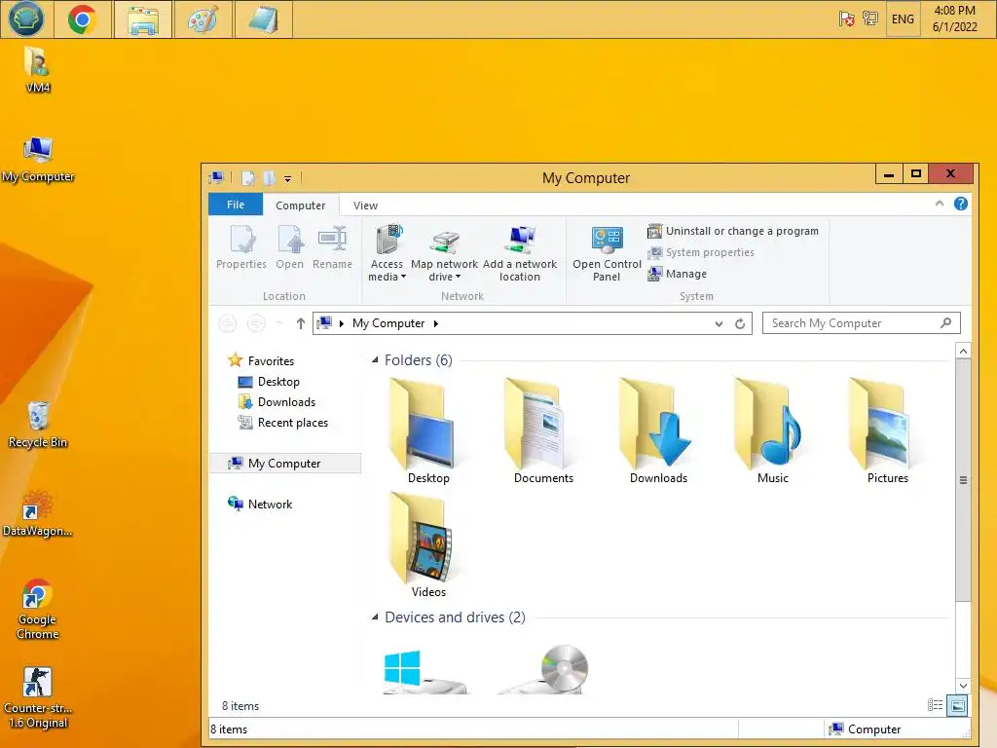
Task: Select the Downloads folder in Folders
Action: click(x=659, y=430)
